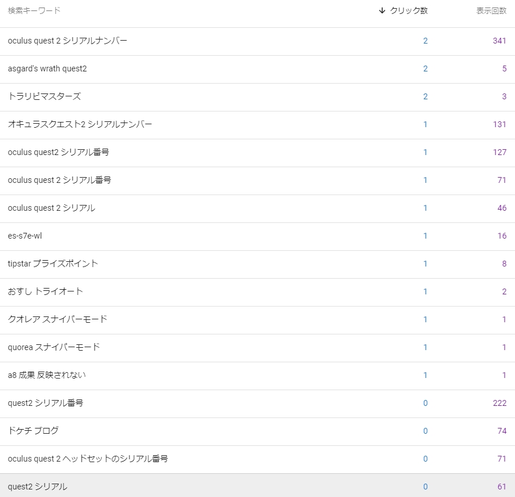The image size is (515, 497).
Task: Click オキュラスクエスト2 シリアルナンバー query
Action: 80,124
